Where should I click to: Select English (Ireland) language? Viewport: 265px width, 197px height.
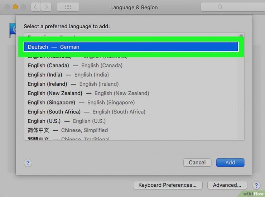pos(131,84)
